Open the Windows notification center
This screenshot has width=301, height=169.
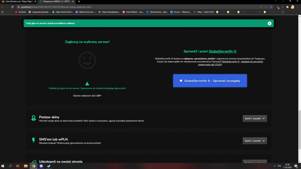click(296, 166)
